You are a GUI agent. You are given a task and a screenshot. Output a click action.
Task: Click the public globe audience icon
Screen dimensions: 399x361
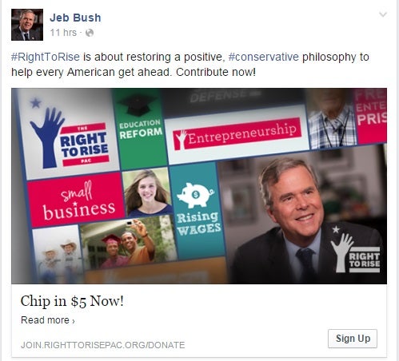coord(90,33)
